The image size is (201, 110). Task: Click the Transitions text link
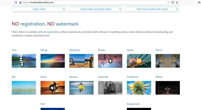132,77
